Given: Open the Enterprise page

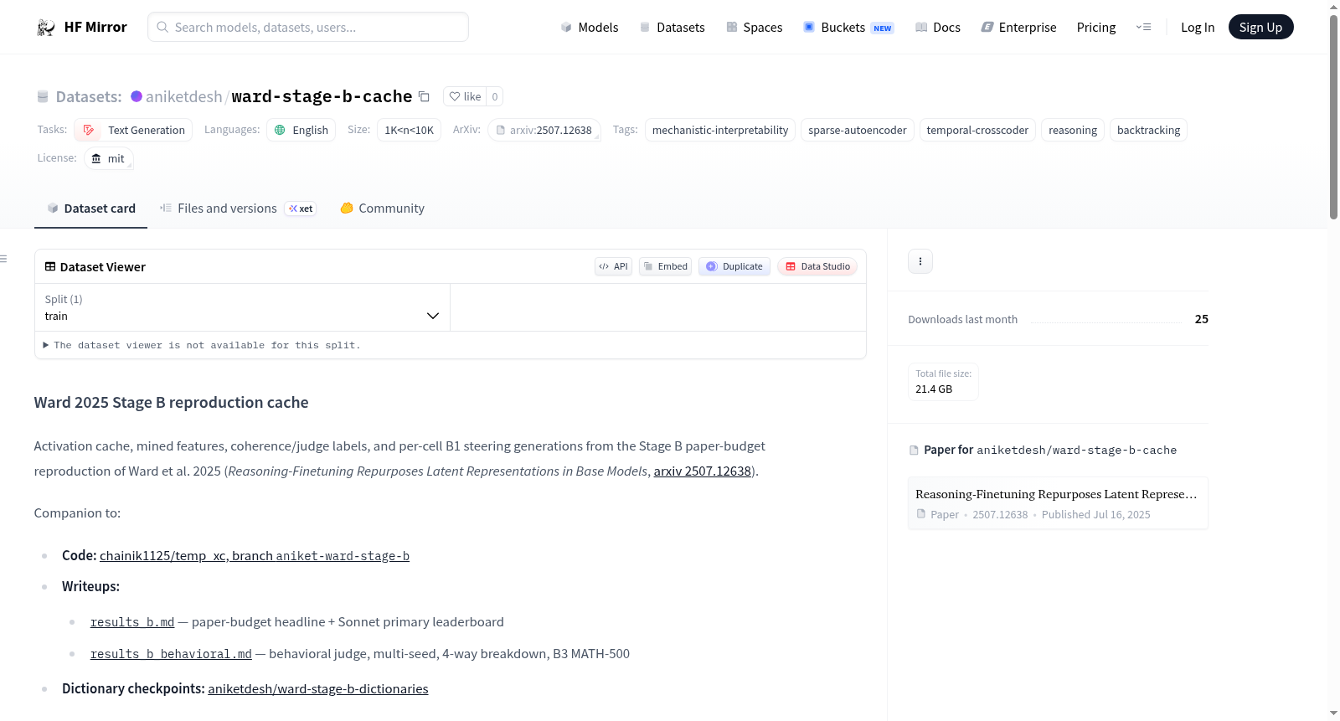Looking at the screenshot, I should point(1018,28).
